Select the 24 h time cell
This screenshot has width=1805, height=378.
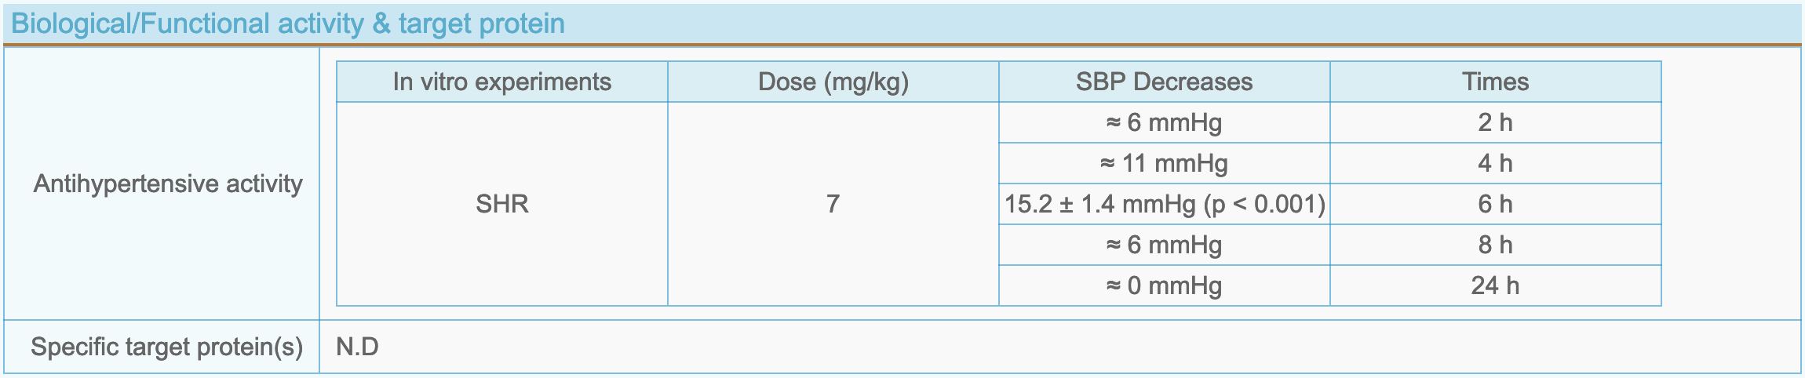tap(1496, 285)
